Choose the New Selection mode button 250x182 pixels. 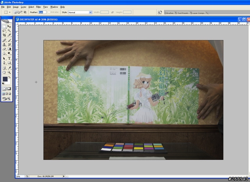(x=15, y=12)
